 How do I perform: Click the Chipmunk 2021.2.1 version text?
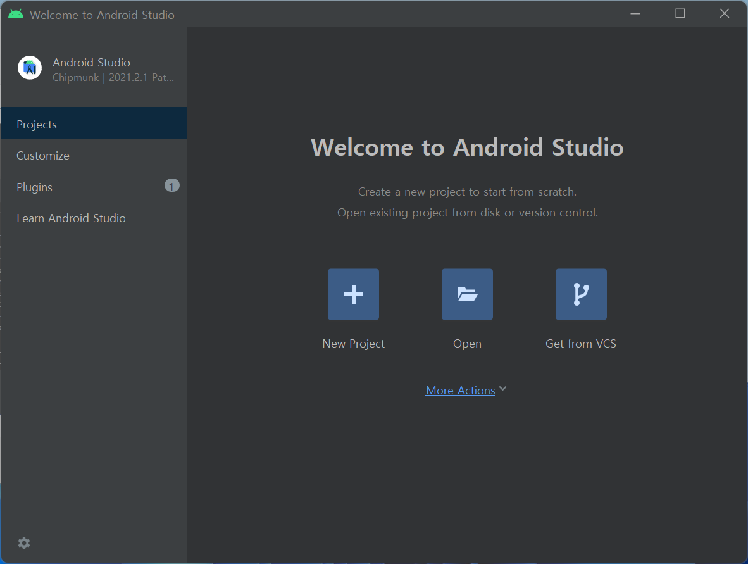(x=113, y=77)
